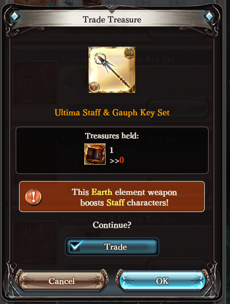Click the Ultima Staff weapon thumbnail
230x304 pixels.
[112, 70]
